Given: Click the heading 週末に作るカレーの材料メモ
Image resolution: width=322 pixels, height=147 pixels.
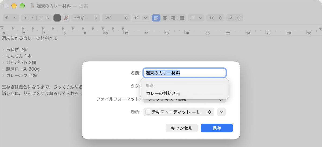Looking at the screenshot, I should point(30,38).
